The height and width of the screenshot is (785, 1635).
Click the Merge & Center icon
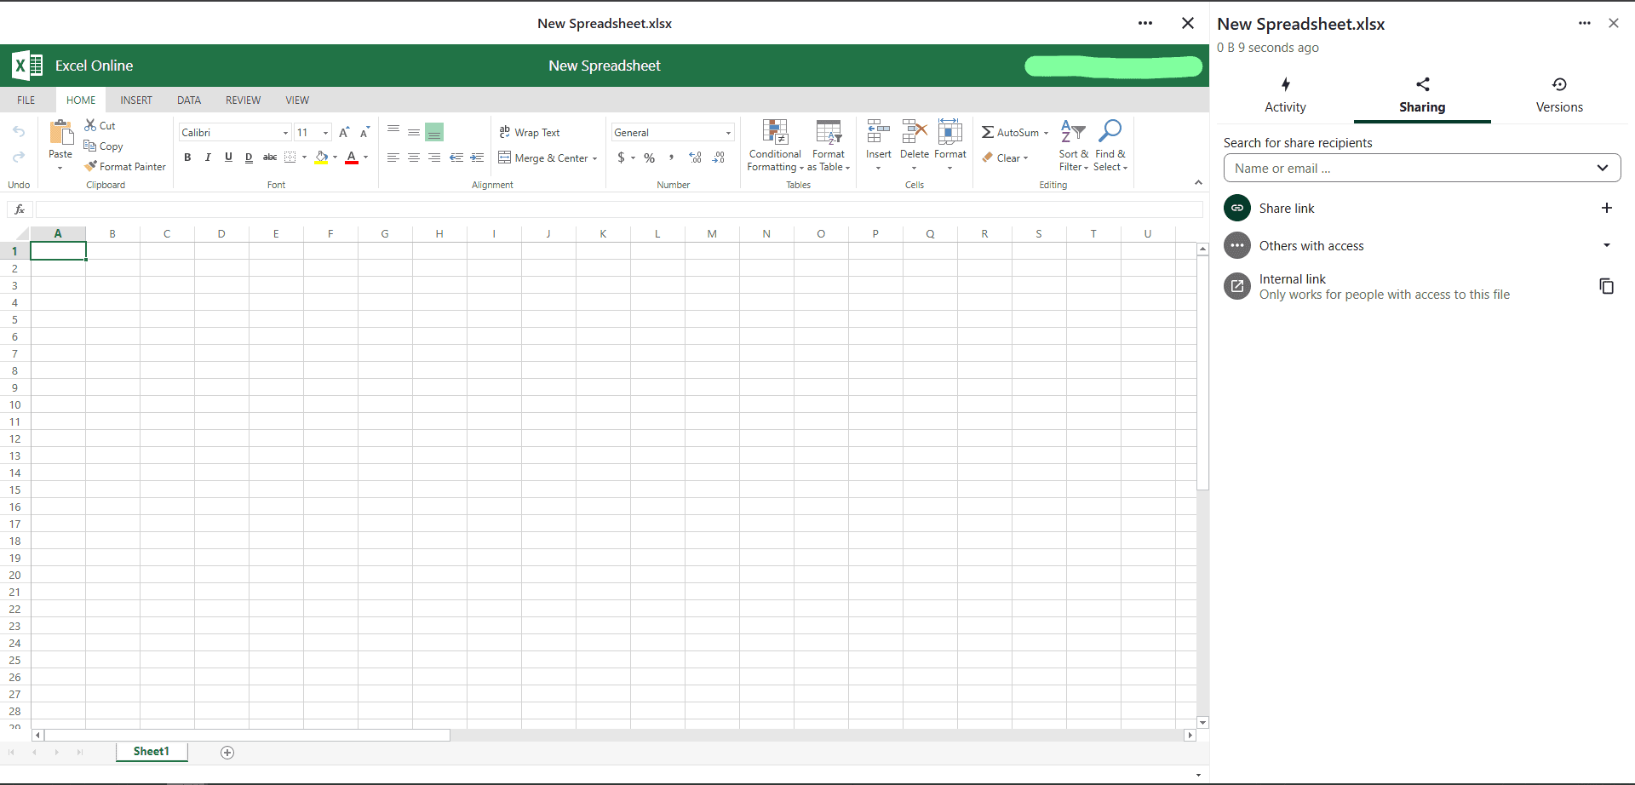pos(505,158)
